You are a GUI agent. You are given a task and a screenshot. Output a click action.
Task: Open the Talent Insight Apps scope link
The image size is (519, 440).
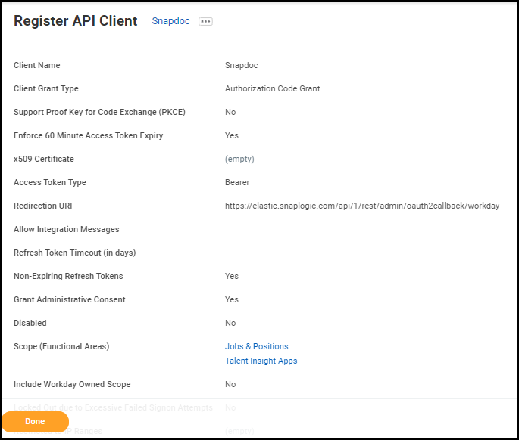[261, 361]
